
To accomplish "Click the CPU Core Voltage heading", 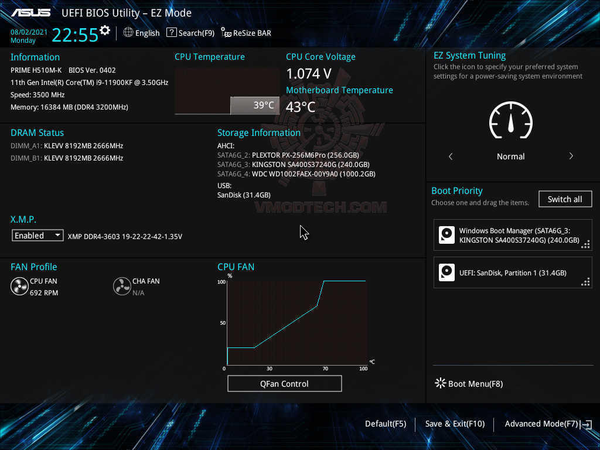I will click(x=321, y=57).
